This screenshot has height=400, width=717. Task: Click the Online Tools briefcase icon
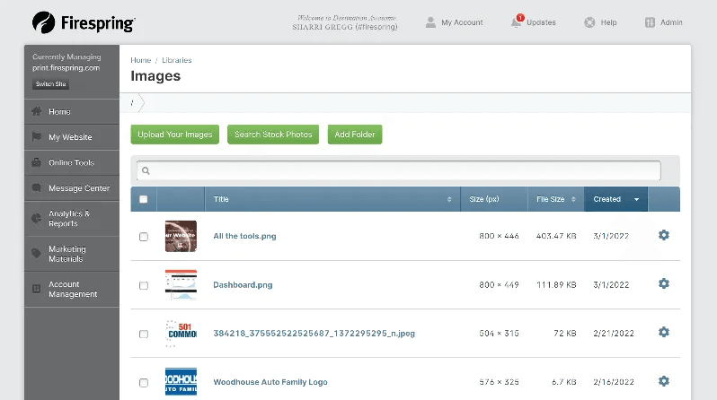click(37, 162)
